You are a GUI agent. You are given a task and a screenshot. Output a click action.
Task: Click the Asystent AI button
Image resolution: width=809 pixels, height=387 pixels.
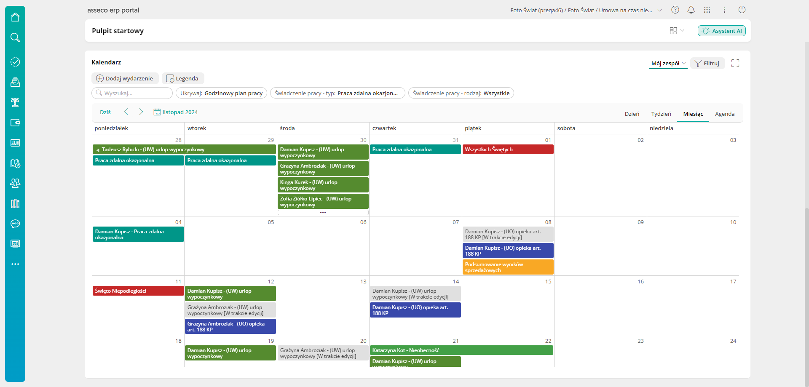coord(722,31)
